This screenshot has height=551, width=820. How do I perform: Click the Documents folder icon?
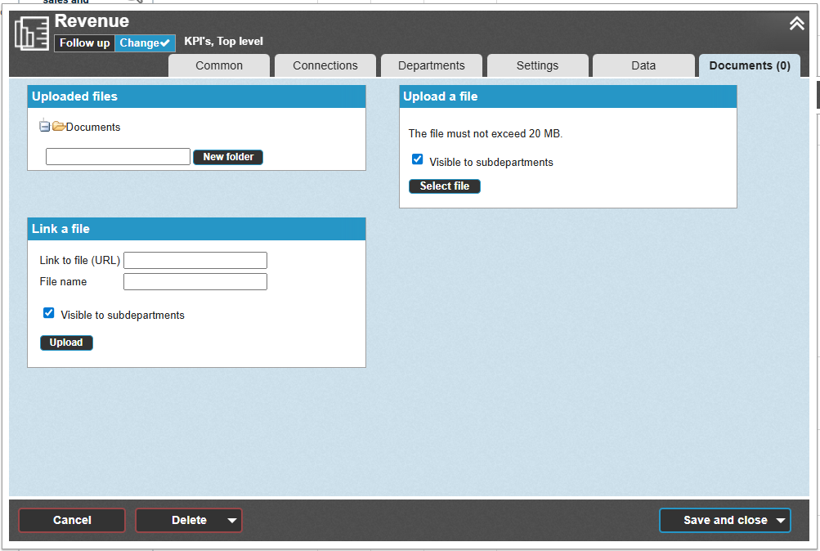pos(59,127)
